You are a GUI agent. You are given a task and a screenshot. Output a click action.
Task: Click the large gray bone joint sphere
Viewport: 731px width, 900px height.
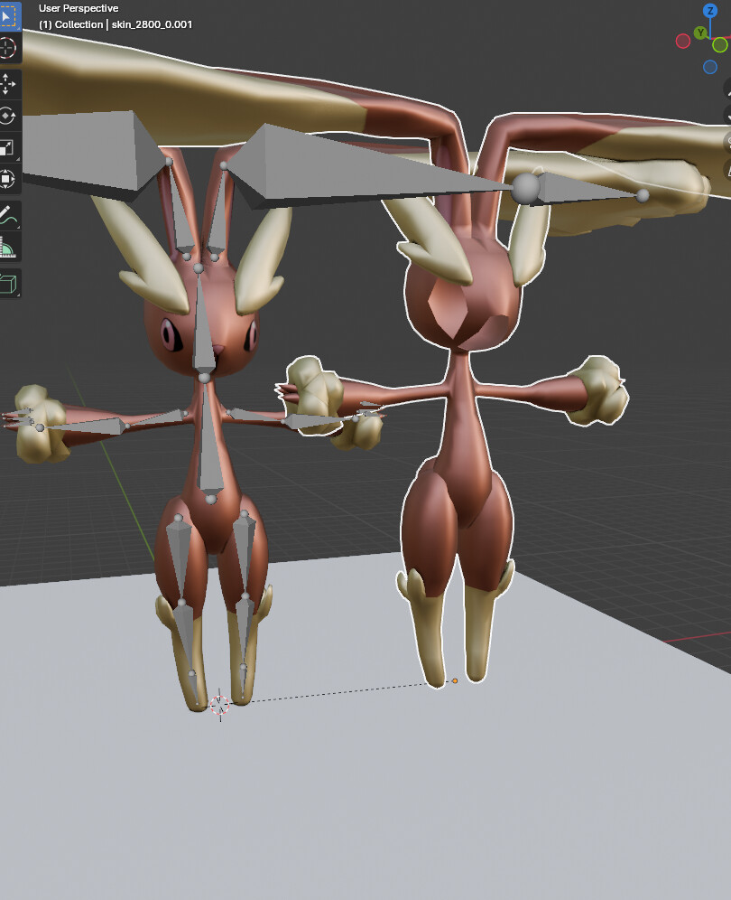click(525, 188)
